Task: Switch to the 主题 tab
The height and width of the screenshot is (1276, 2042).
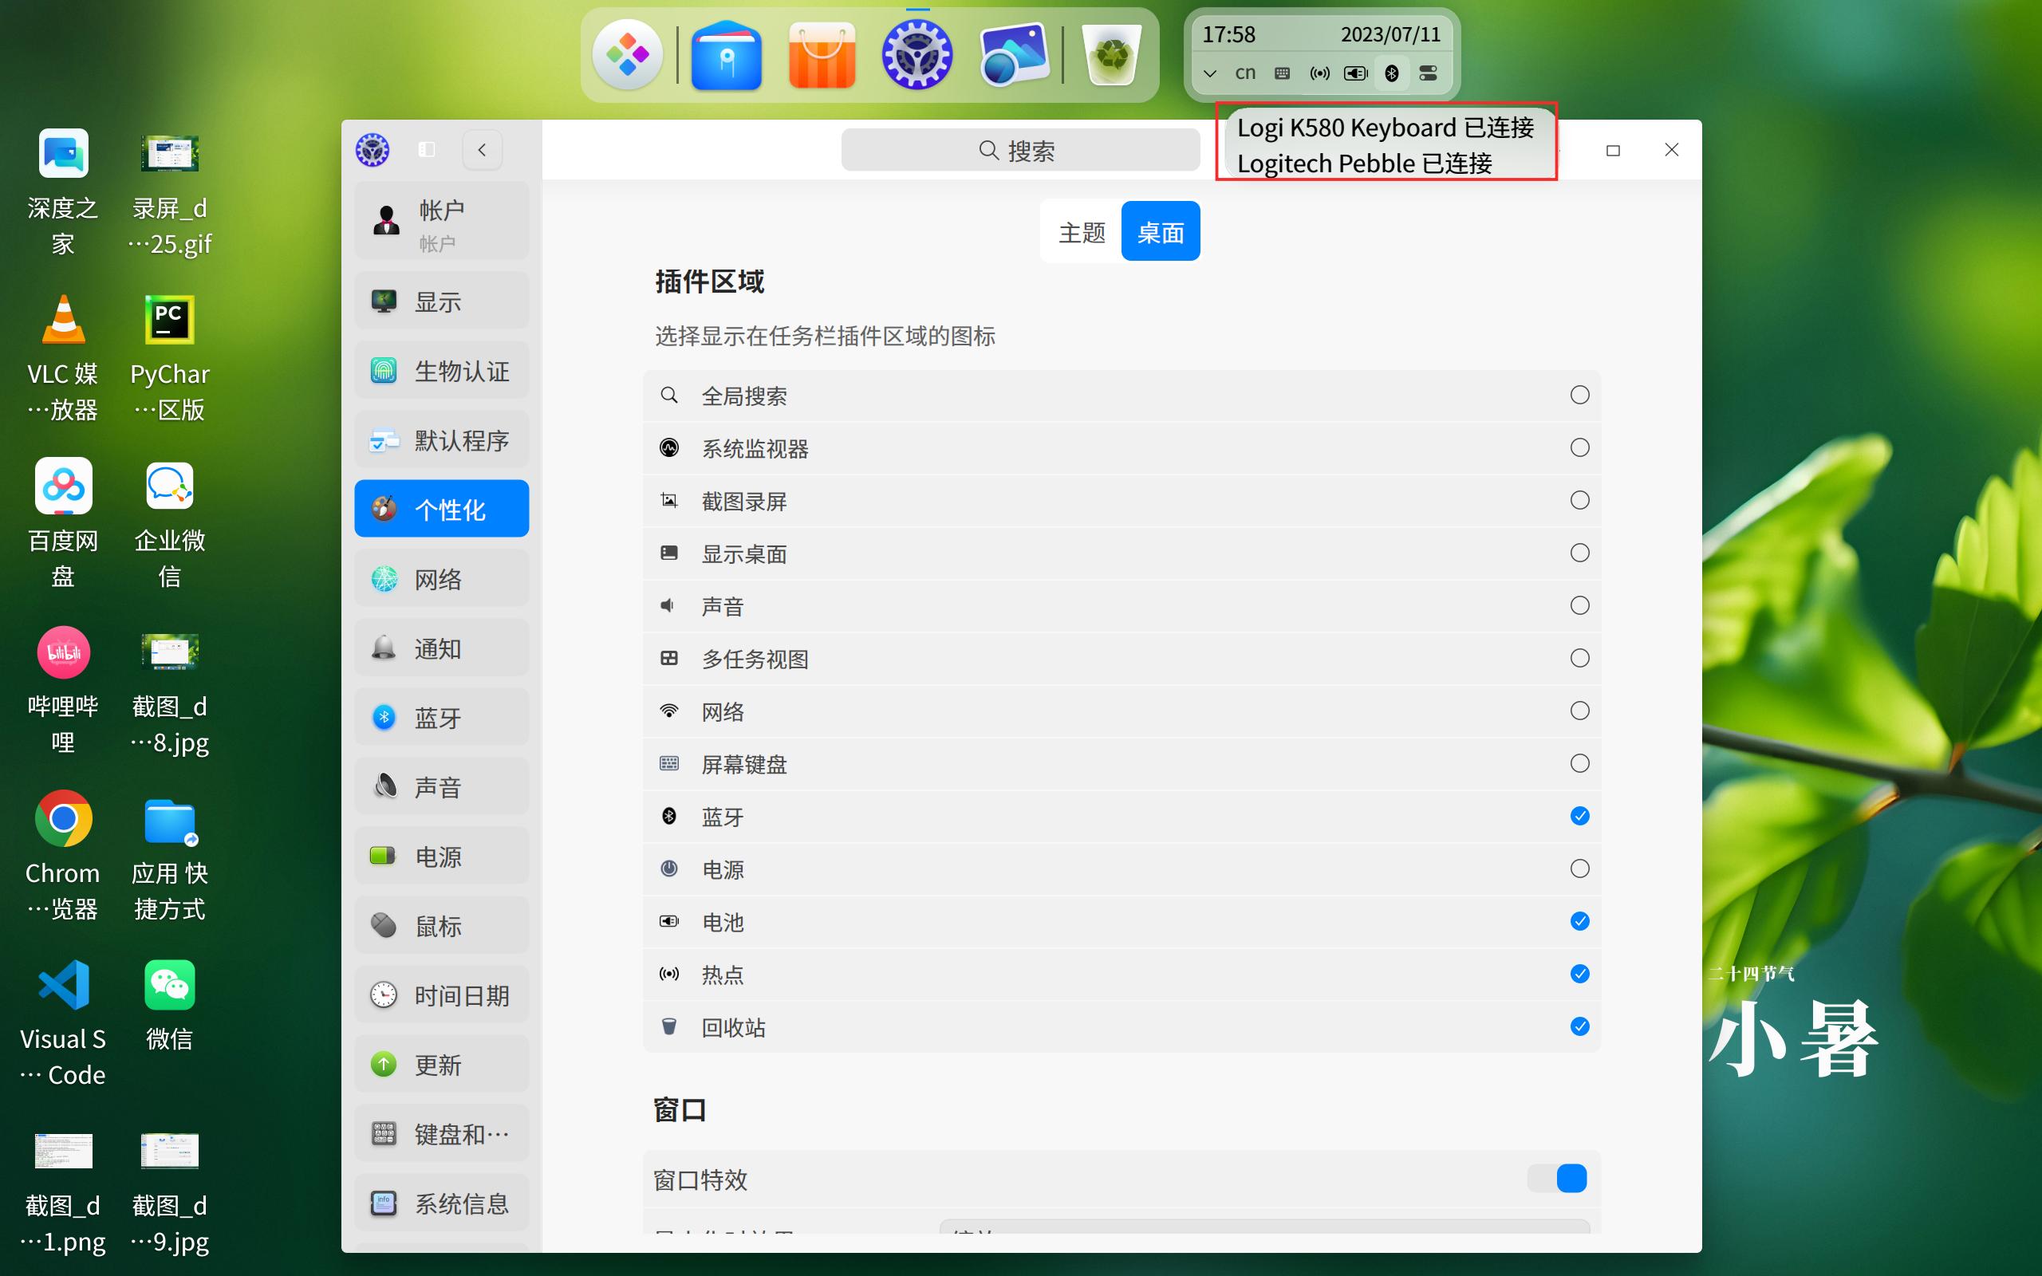Action: (1080, 230)
